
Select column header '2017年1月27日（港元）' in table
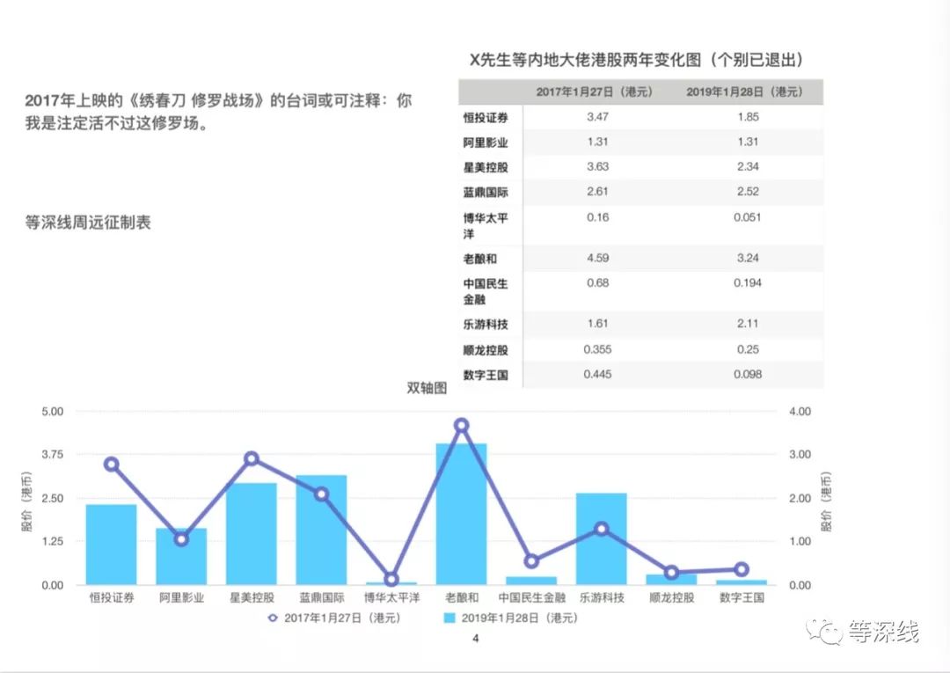coord(595,92)
